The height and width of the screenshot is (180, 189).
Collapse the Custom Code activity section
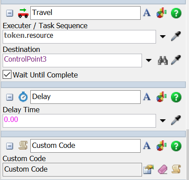10,146
